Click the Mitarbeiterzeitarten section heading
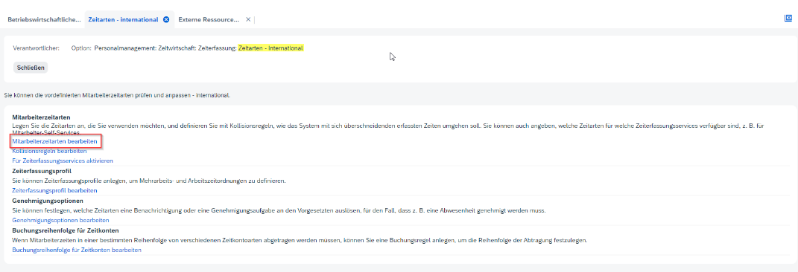 click(x=41, y=117)
